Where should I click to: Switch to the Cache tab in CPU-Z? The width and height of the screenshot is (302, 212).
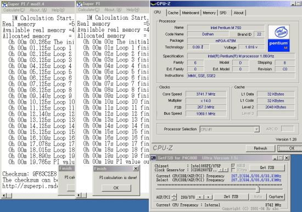click(173, 13)
